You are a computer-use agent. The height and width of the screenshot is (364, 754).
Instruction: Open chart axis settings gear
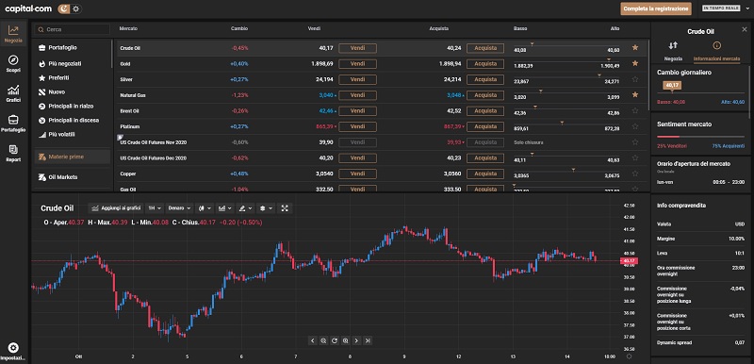[x=629, y=356]
